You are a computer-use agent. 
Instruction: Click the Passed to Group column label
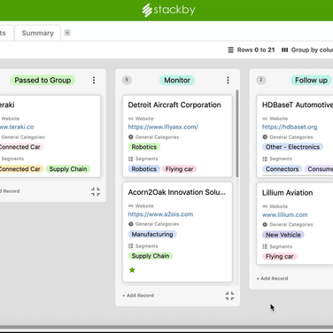(x=43, y=81)
